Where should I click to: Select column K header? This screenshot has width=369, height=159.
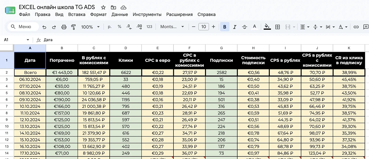[349, 48]
